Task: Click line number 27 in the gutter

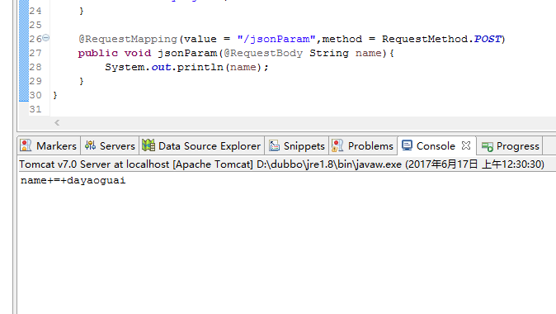Action: (x=35, y=53)
